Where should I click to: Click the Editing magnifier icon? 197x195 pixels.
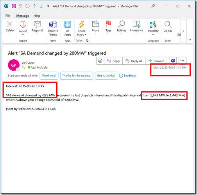[121, 24]
